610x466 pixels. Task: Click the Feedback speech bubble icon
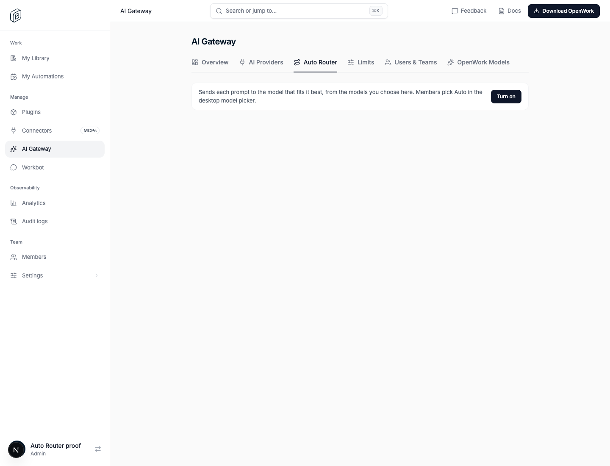[x=455, y=11]
